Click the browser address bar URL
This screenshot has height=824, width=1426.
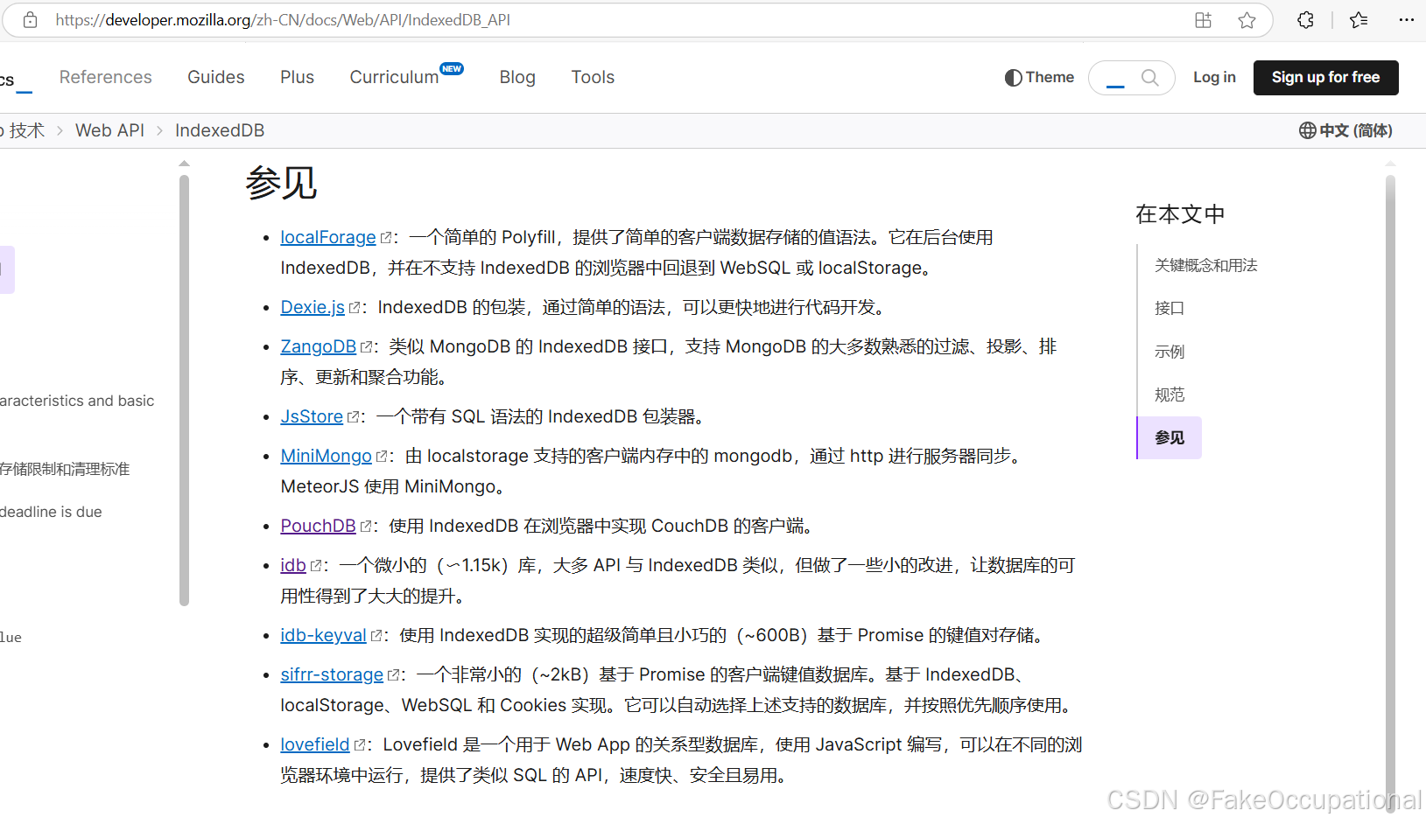[283, 20]
